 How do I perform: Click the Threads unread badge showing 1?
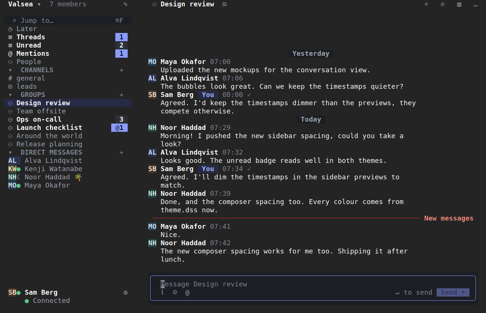(121, 37)
